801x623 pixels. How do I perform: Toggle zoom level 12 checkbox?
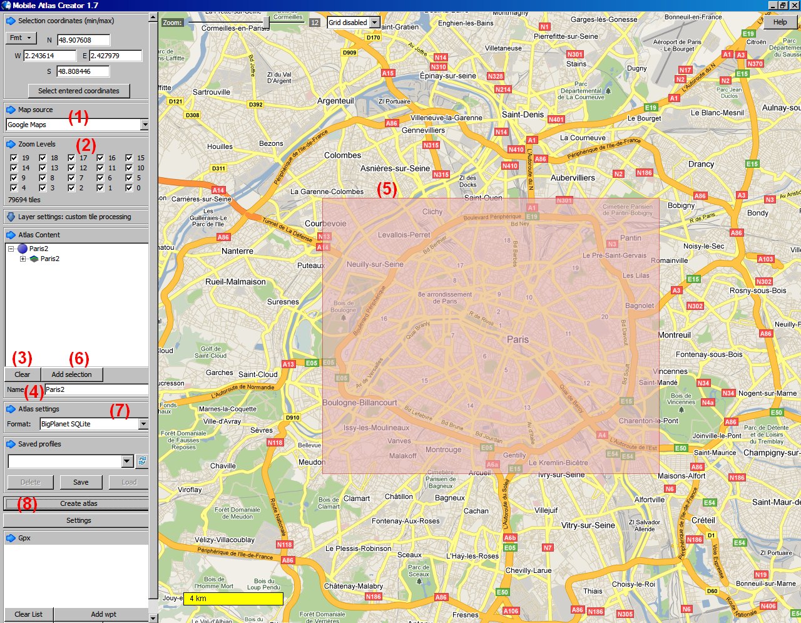pos(71,168)
